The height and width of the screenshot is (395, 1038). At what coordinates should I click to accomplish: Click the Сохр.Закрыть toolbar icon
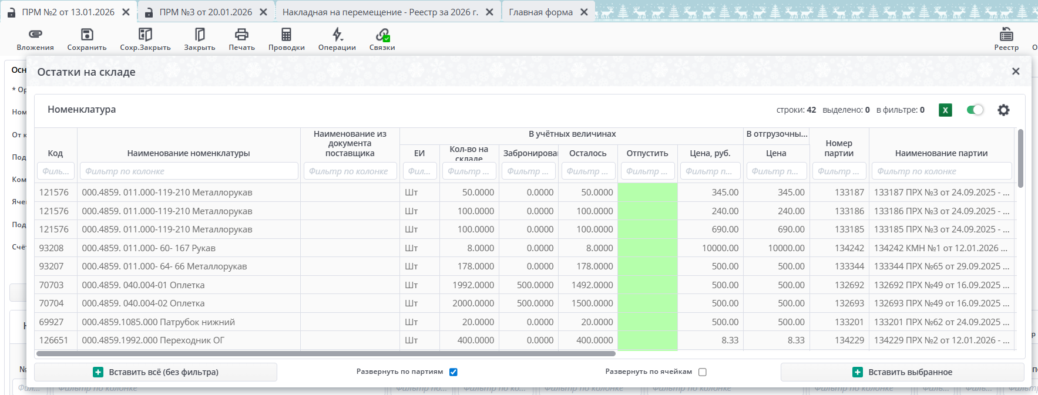(x=145, y=35)
